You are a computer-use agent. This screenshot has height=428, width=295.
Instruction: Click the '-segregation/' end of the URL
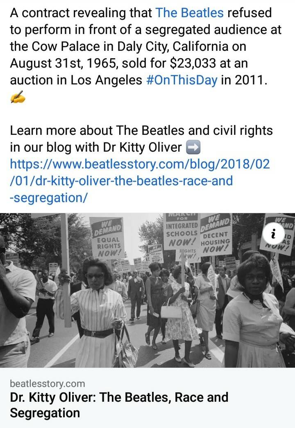(x=49, y=198)
